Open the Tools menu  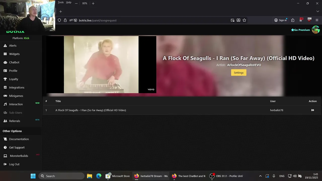pyautogui.click(x=61, y=2)
